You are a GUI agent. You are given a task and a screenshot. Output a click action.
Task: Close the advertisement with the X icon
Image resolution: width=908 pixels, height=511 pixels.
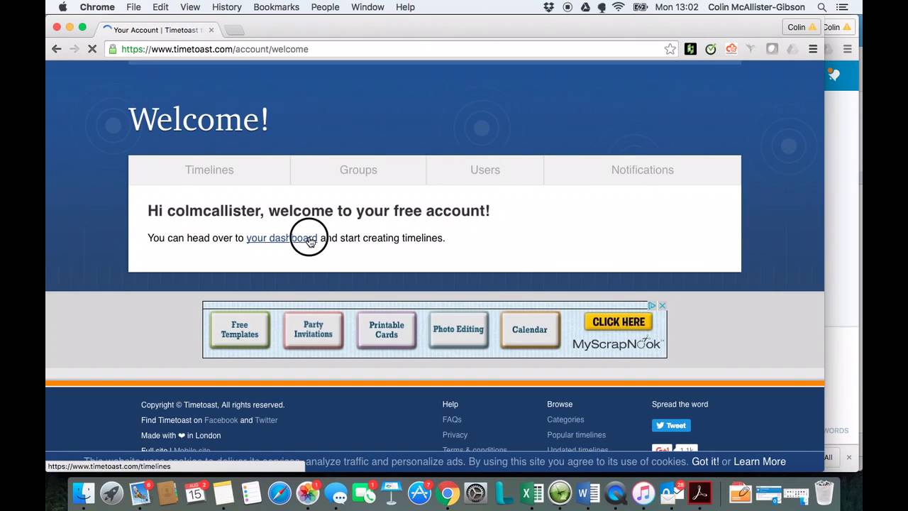pos(662,305)
